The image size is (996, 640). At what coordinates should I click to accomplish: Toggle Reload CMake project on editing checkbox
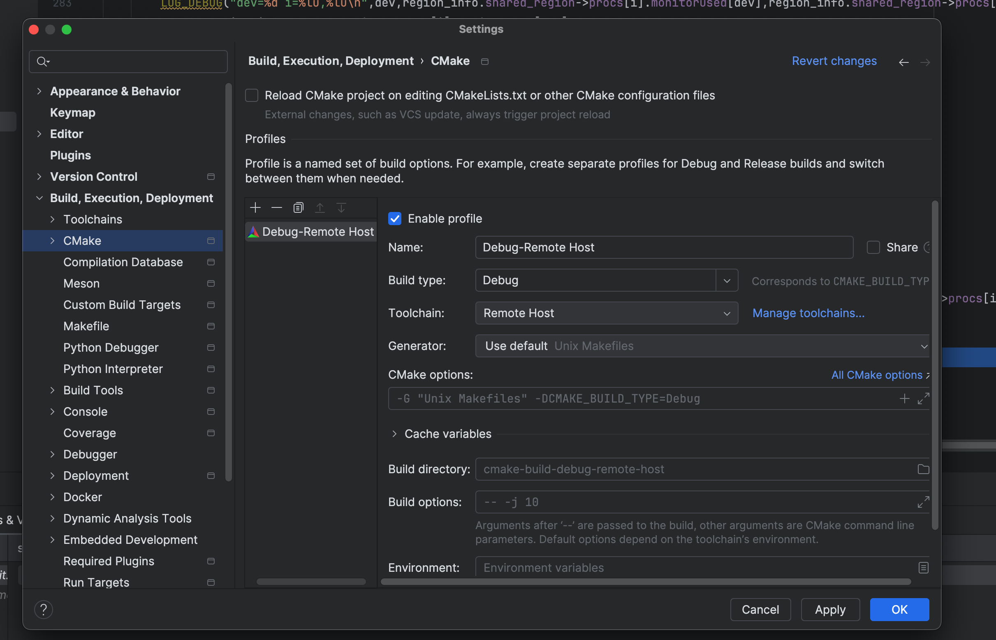coord(252,95)
